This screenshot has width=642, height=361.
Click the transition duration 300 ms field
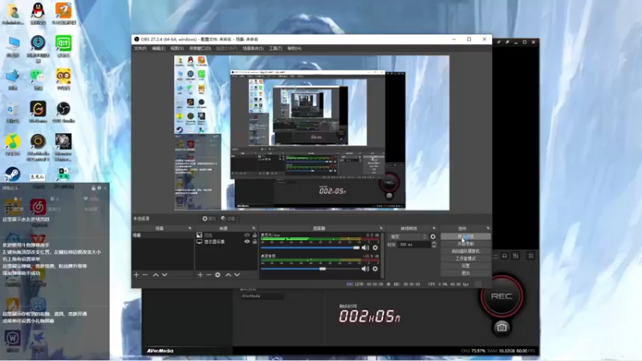tap(413, 245)
